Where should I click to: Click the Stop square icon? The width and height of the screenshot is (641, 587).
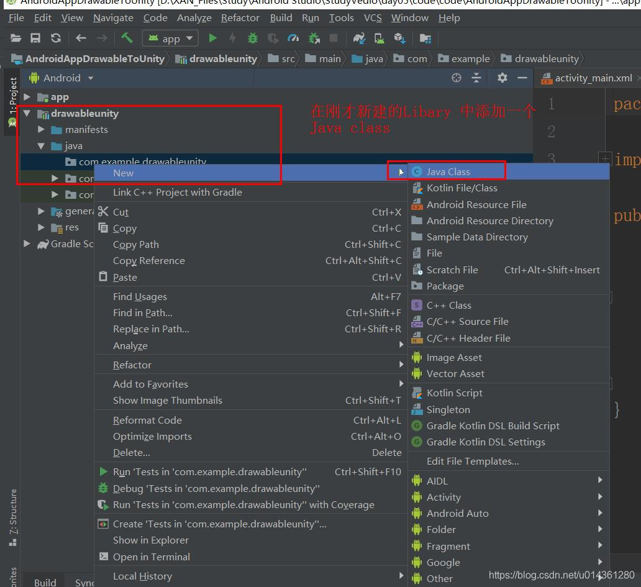[x=334, y=38]
